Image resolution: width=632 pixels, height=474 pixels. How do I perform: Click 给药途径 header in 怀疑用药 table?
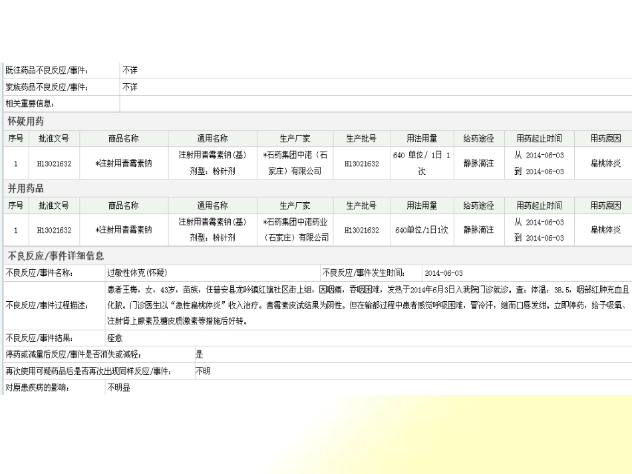click(x=479, y=138)
